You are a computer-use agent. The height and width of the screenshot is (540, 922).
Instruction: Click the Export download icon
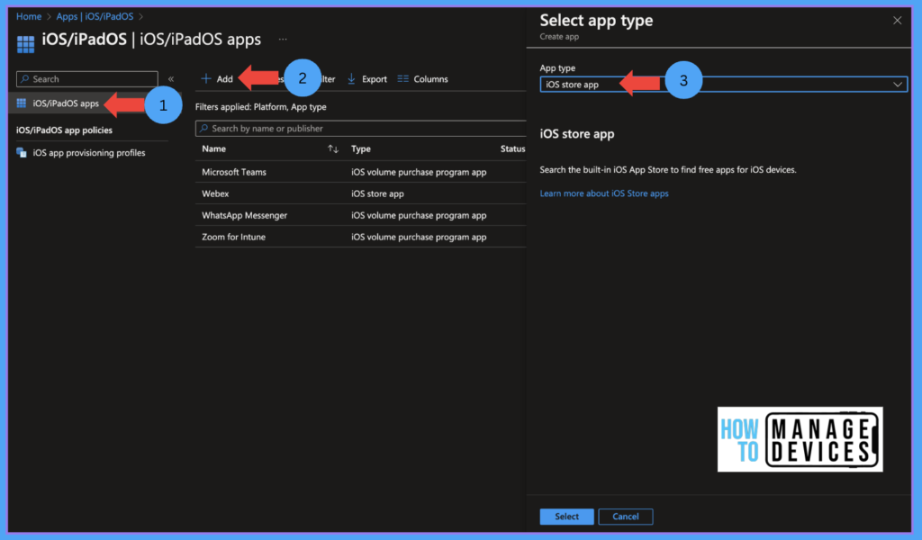click(x=351, y=78)
